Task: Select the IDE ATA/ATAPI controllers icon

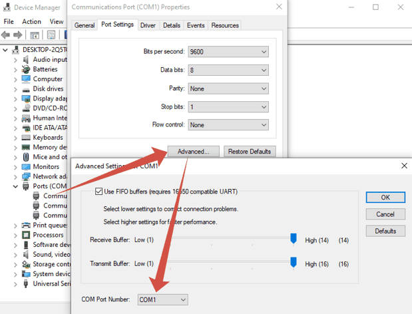Action: [x=26, y=128]
